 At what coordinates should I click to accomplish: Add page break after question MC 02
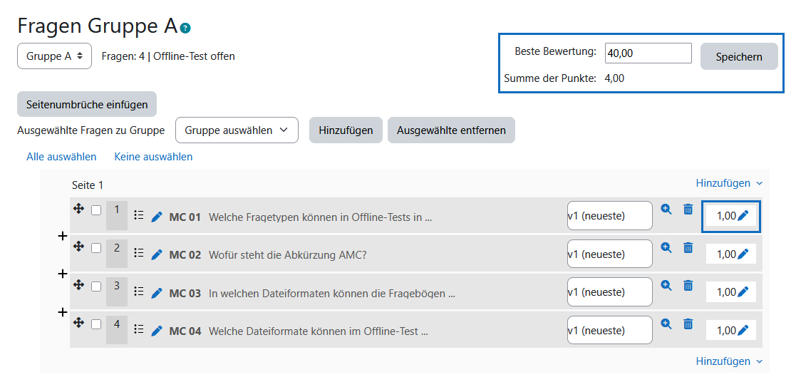point(63,274)
